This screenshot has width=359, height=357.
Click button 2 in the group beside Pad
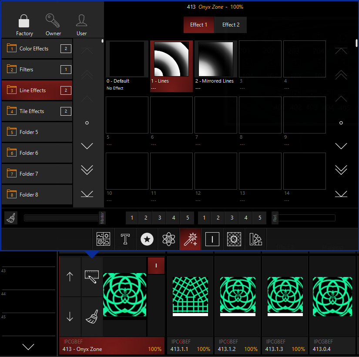[x=218, y=217]
